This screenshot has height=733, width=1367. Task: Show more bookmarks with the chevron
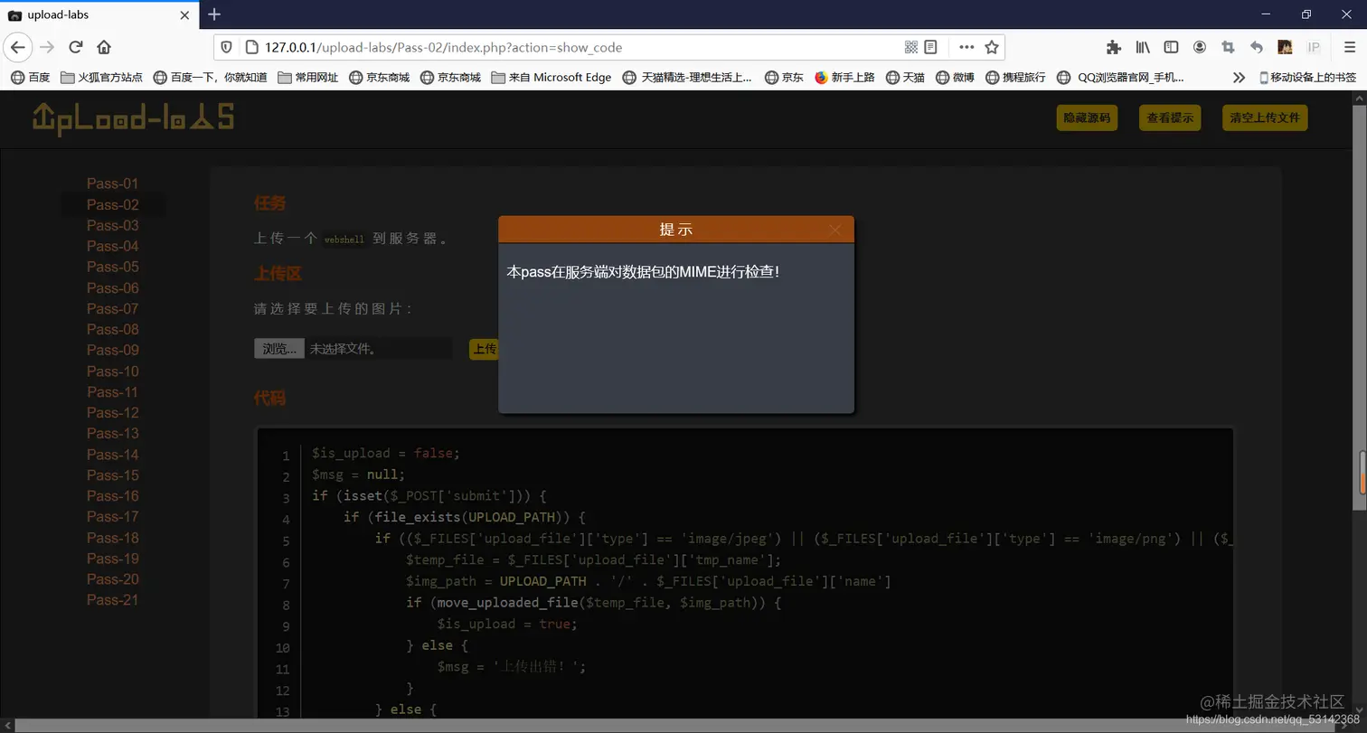(1239, 78)
